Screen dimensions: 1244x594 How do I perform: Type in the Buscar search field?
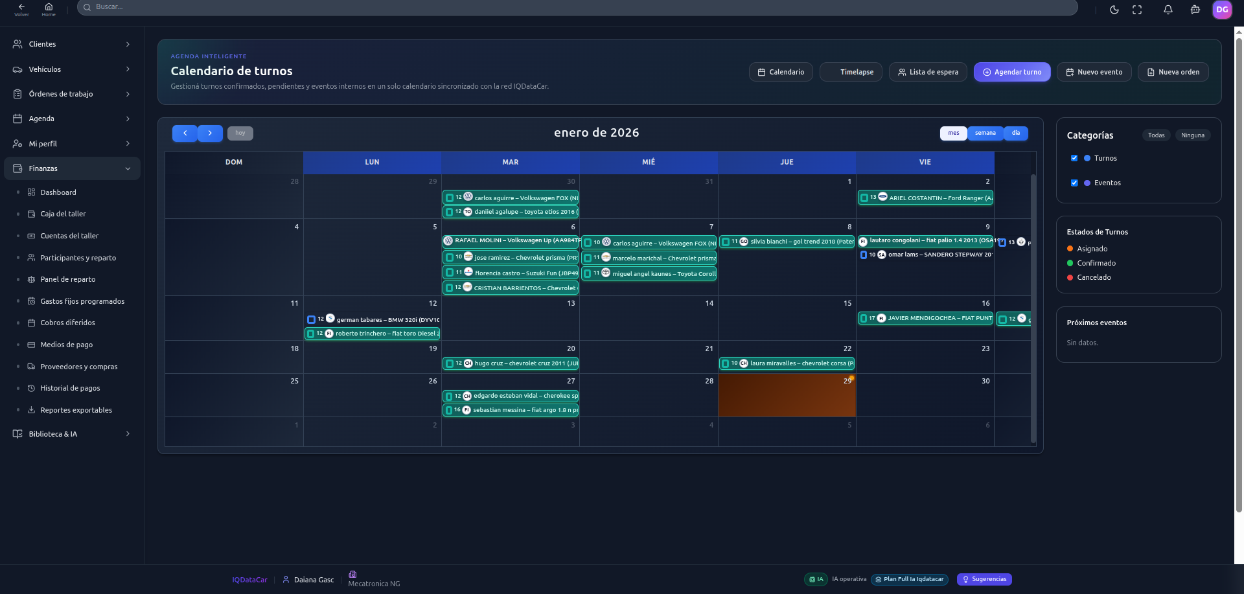click(x=577, y=7)
